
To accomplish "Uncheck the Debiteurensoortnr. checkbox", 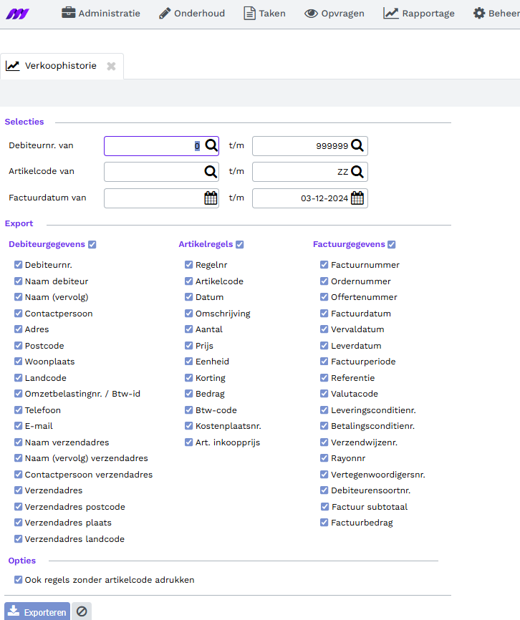I will point(324,490).
